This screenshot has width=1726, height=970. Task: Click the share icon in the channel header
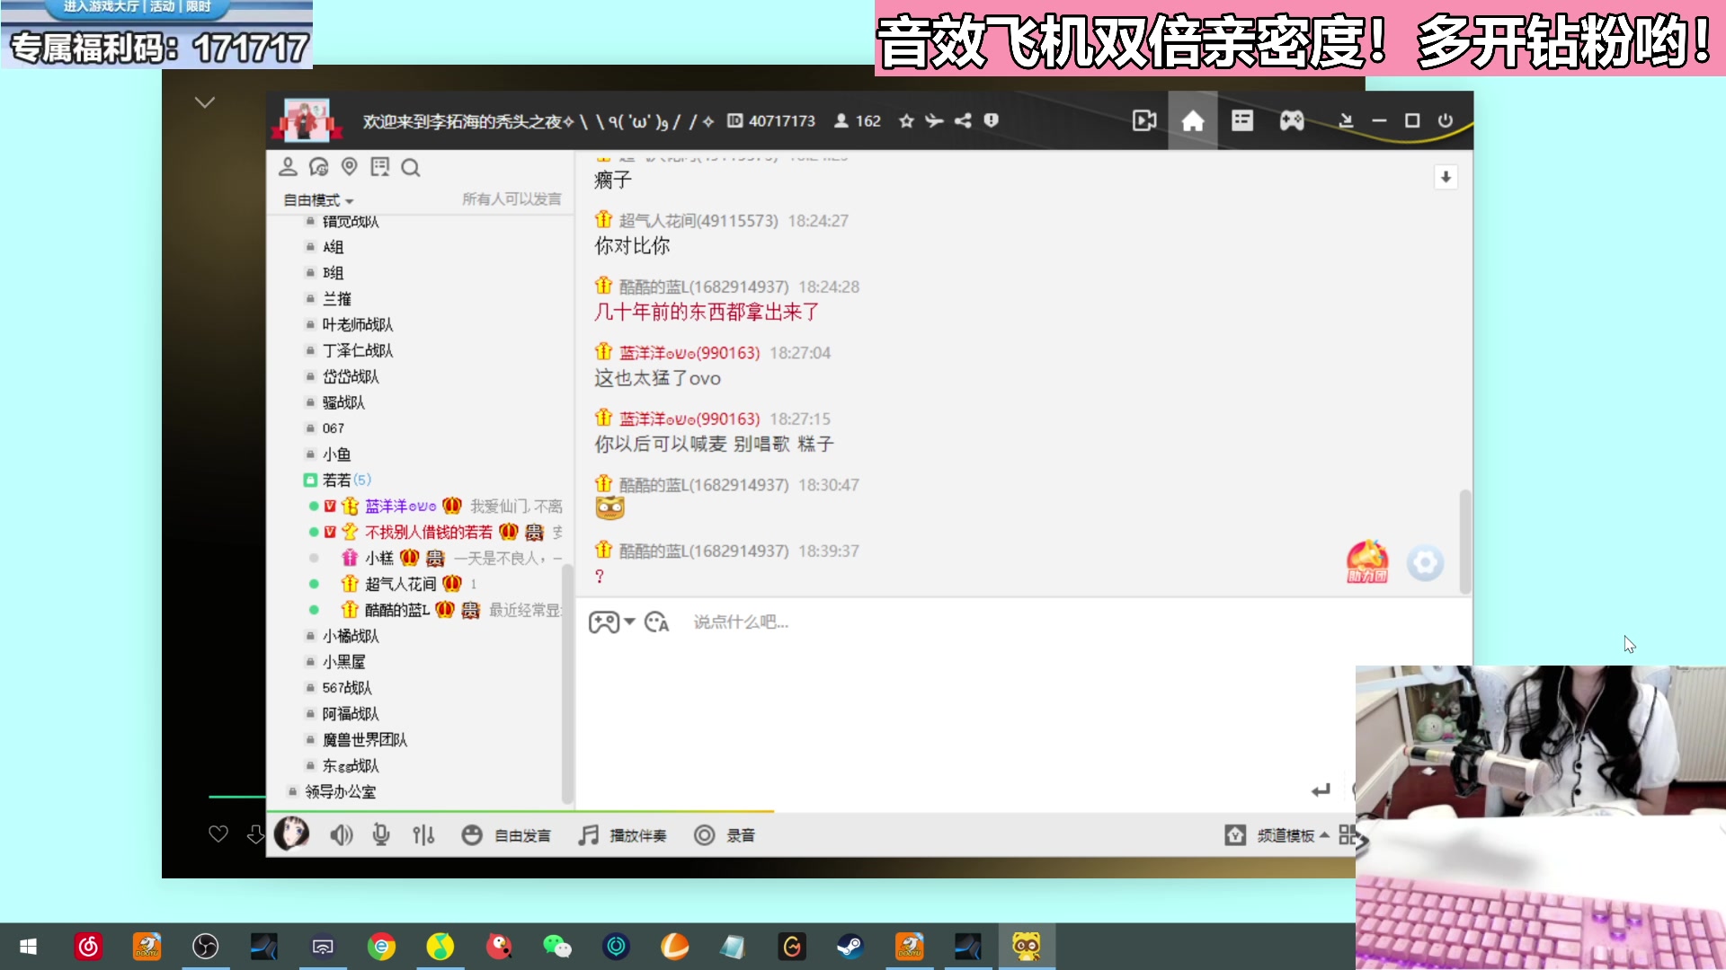point(963,120)
